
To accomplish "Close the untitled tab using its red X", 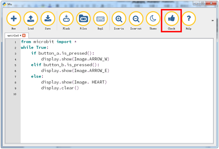I will tap(24, 35).
